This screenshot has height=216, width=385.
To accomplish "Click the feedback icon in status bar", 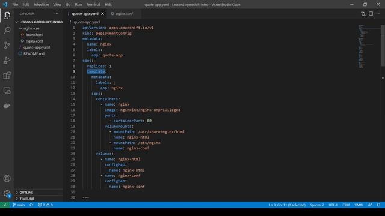I will click(370, 205).
